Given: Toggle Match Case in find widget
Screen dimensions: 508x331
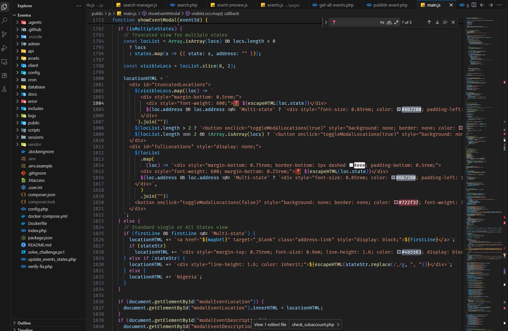Looking at the screenshot, I should coord(382,22).
